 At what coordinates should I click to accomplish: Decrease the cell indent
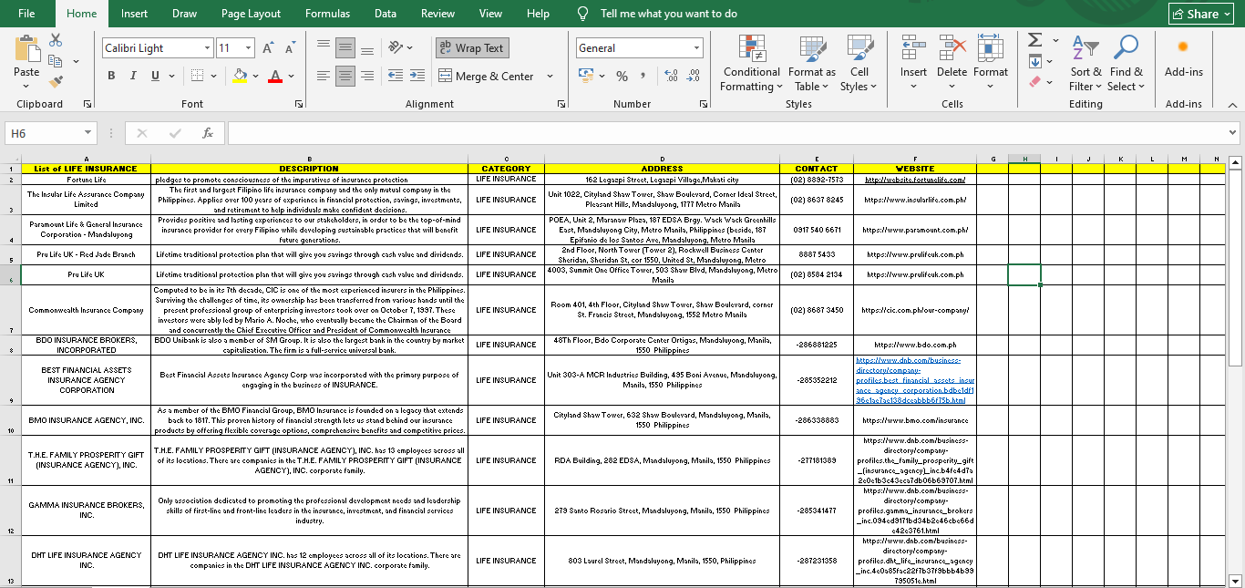tap(395, 76)
